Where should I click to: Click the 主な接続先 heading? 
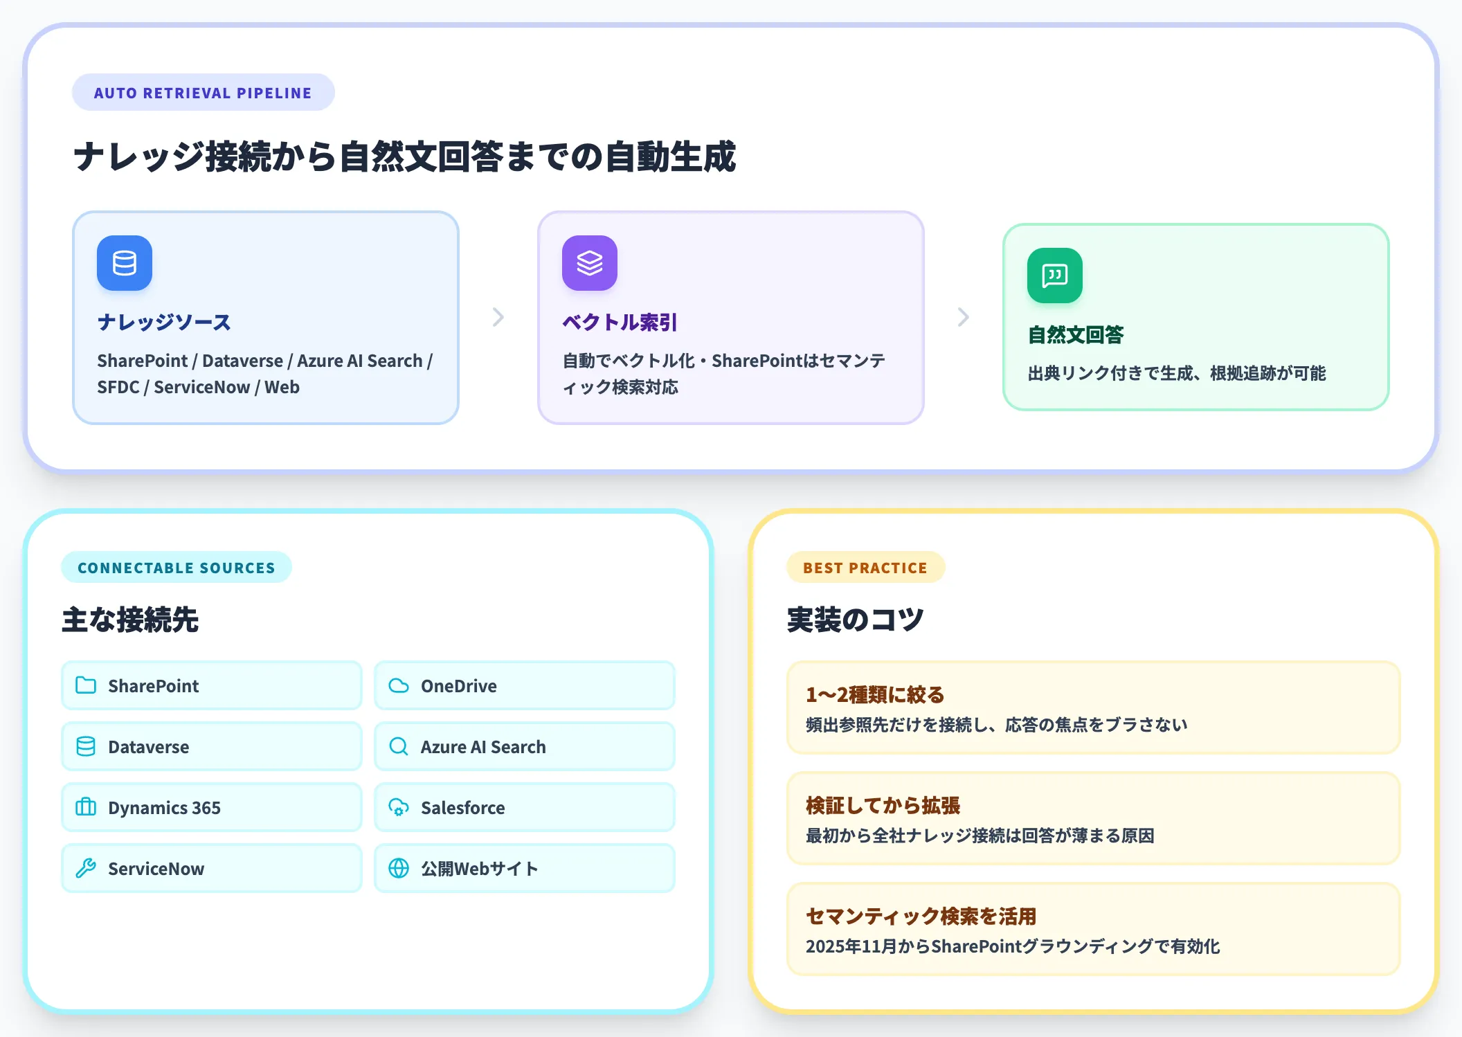tap(130, 619)
